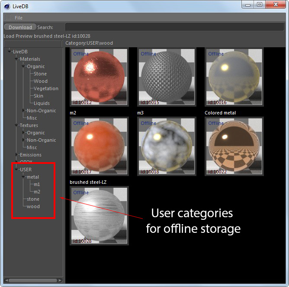The height and width of the screenshot is (287, 289).
Task: Expand Organic under Textures
Action: [23, 133]
